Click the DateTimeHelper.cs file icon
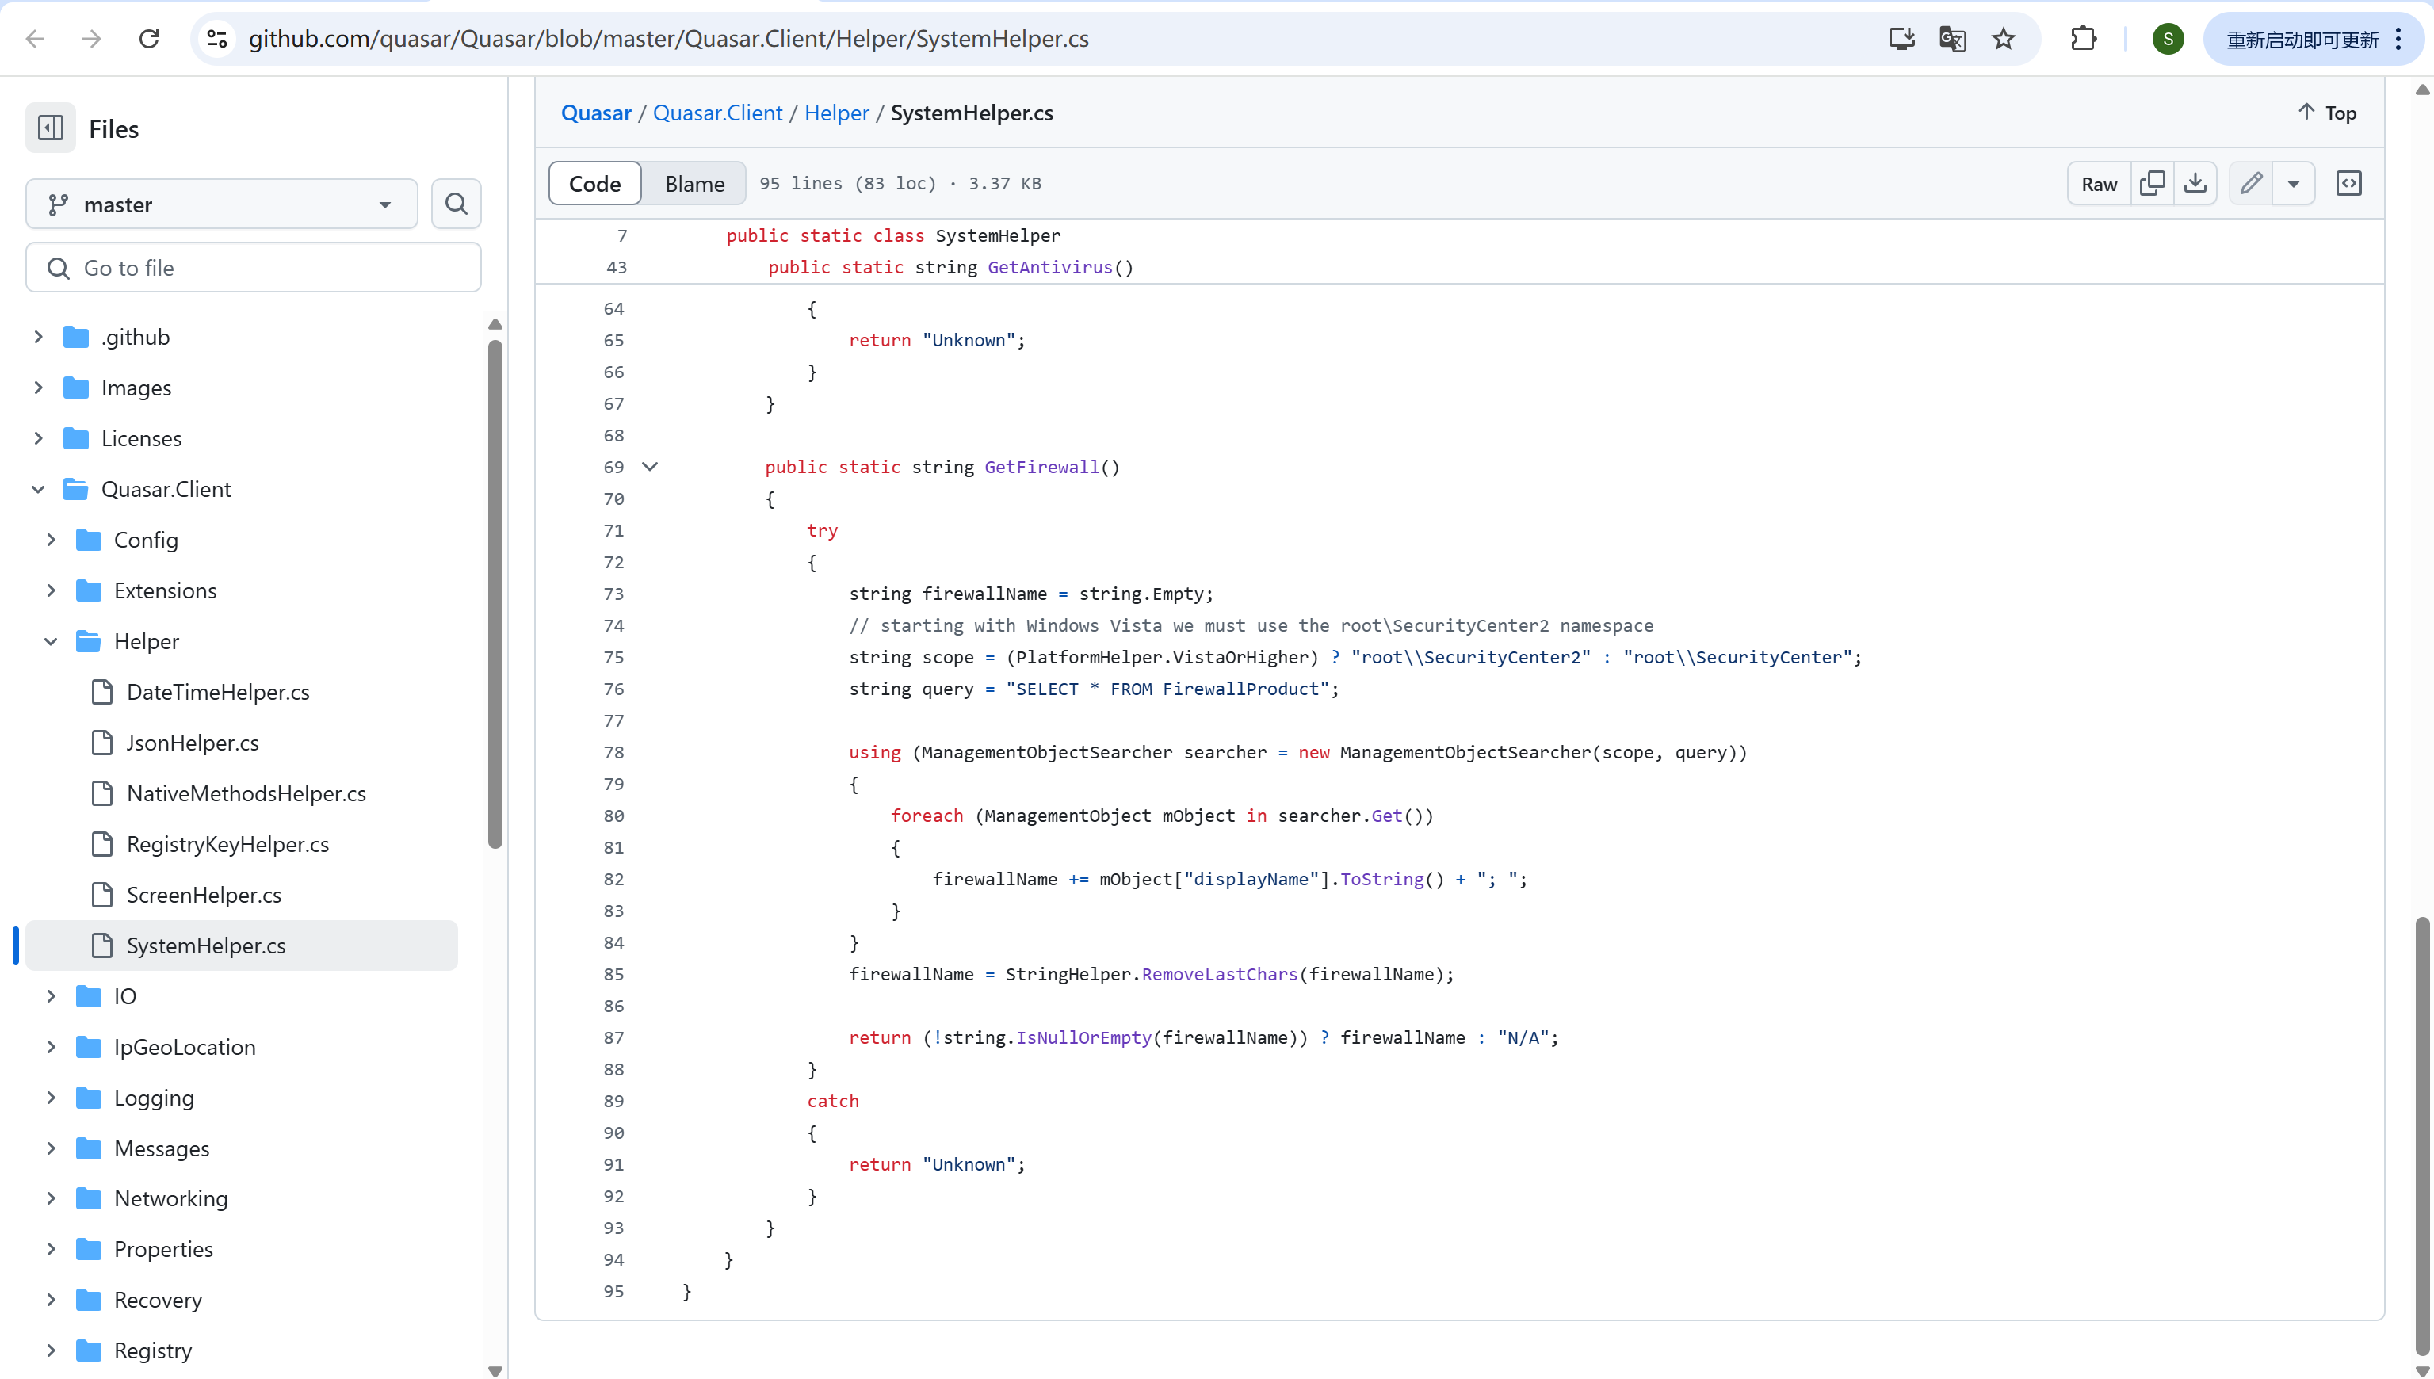Screen dimensions: 2434x1379 click(102, 693)
